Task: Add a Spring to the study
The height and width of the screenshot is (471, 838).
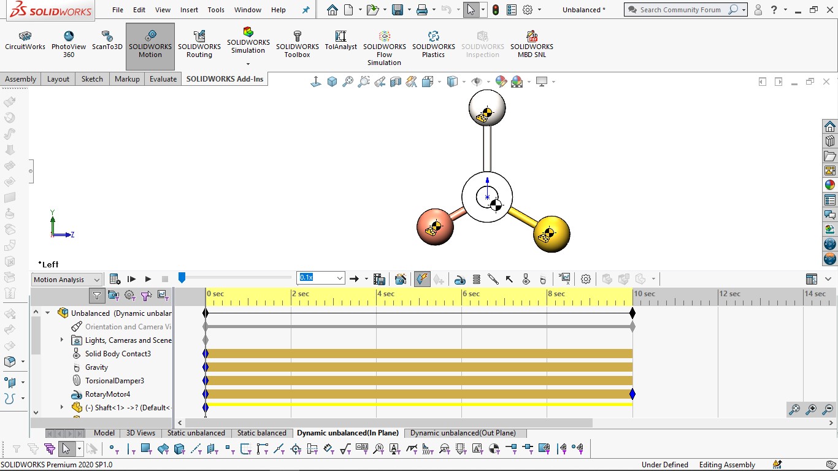Action: coord(477,280)
